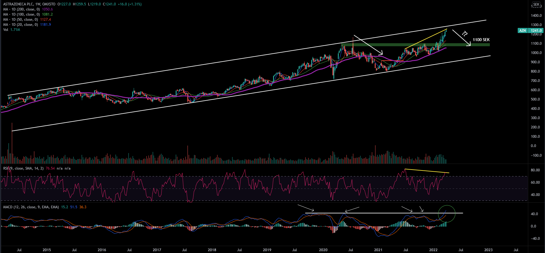Select the '1100 SEK' text annotation
545x253 pixels.
click(x=481, y=40)
